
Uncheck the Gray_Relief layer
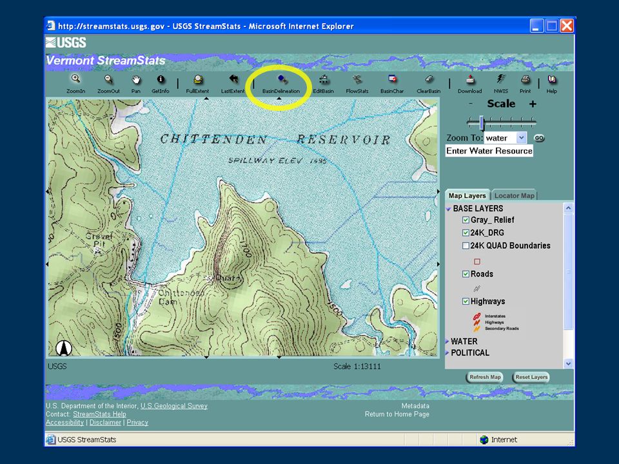466,220
